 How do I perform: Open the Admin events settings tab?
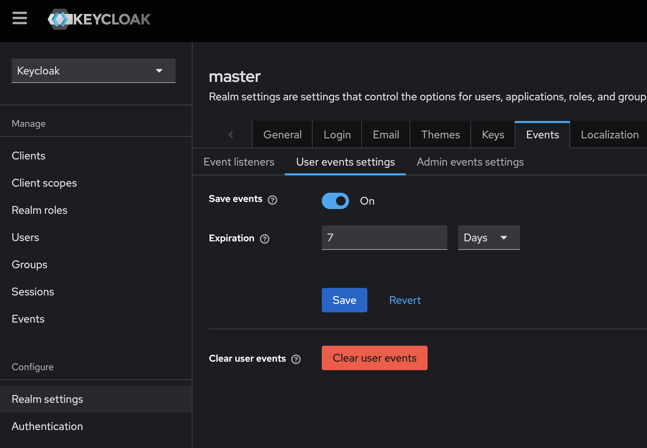click(x=470, y=162)
